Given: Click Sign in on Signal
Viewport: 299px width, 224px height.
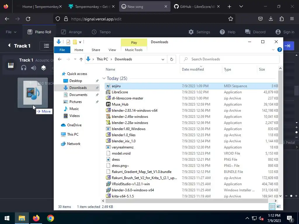Looking at the screenshot, I should (x=285, y=32).
